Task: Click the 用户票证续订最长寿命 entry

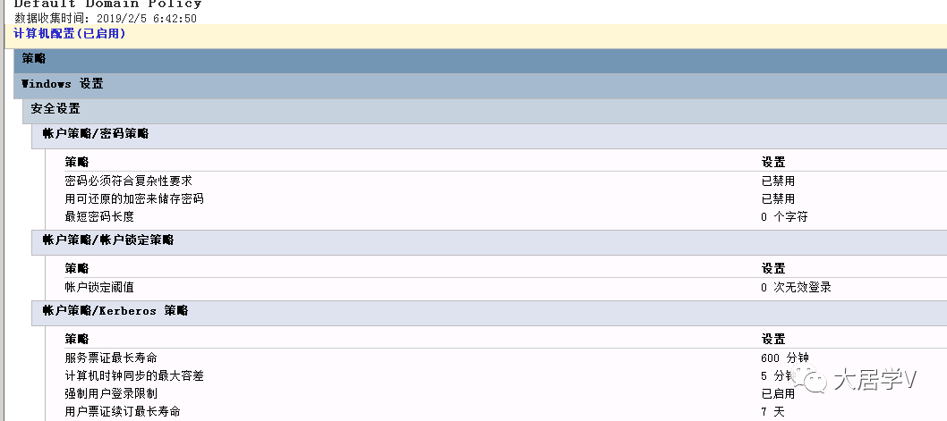Action: (x=123, y=411)
